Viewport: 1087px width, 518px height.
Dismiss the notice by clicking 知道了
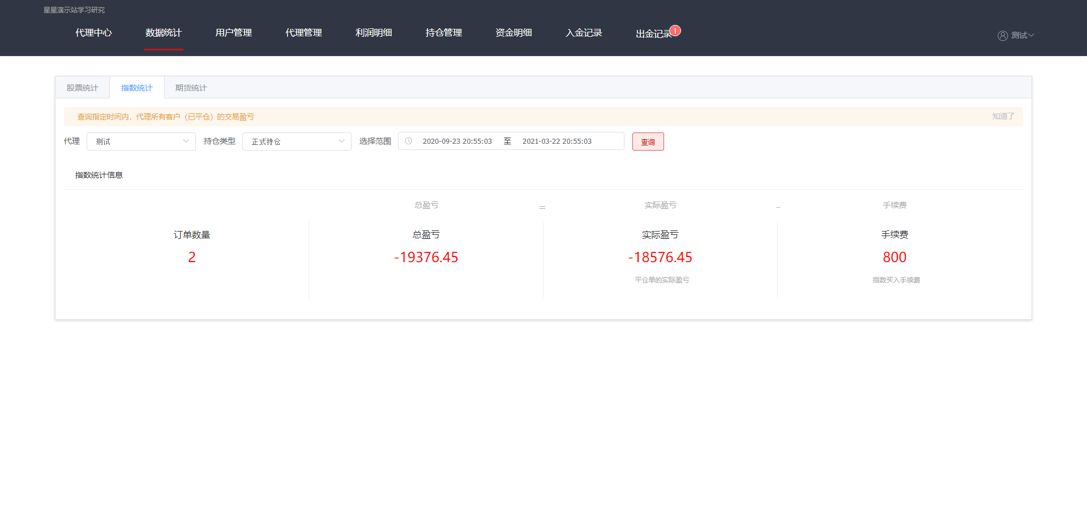[1002, 115]
